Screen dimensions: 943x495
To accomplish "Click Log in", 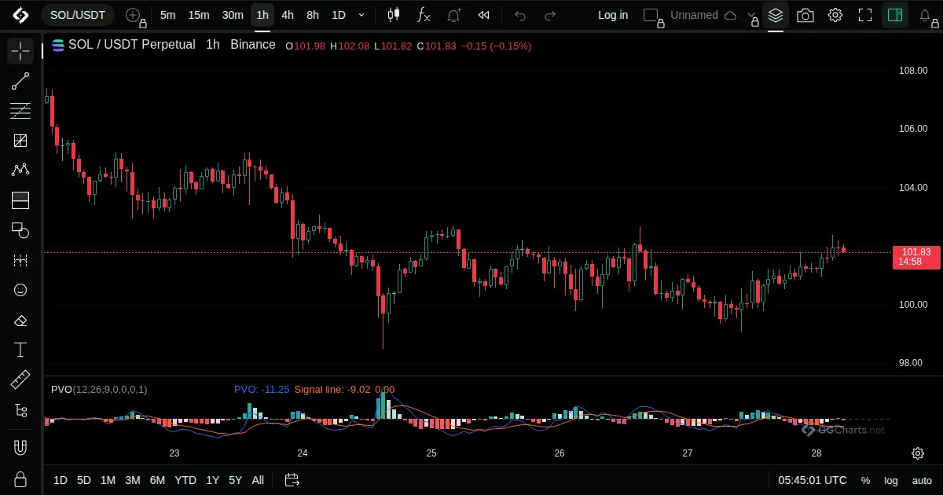I will (613, 15).
